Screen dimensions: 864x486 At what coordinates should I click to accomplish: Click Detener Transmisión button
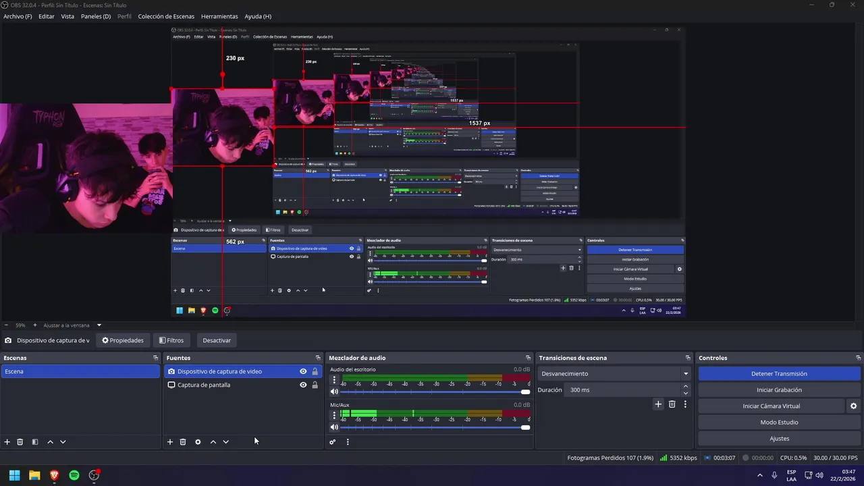[779, 374]
